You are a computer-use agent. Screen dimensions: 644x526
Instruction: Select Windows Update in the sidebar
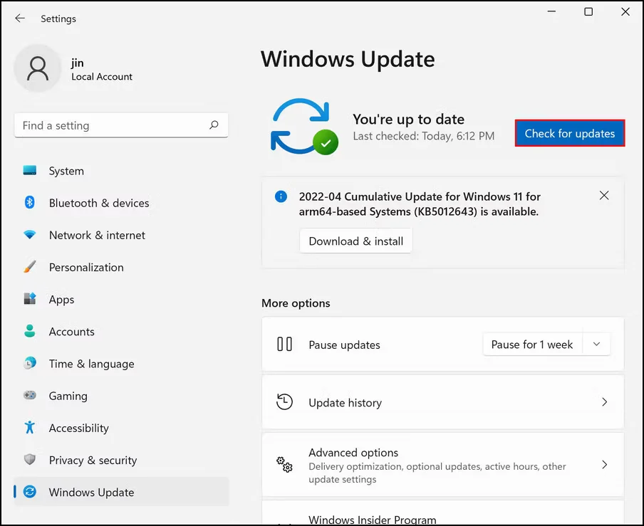91,492
